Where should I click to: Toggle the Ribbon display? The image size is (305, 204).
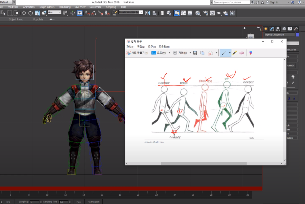(x=177, y=13)
